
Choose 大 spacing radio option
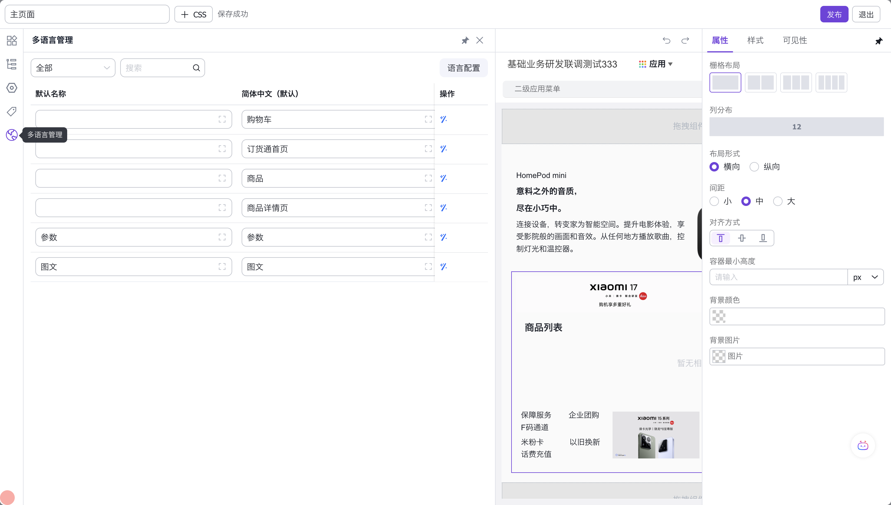778,202
